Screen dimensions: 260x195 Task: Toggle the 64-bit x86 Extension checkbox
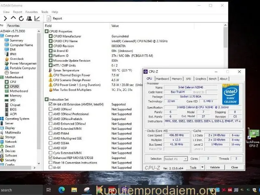coord(50,104)
